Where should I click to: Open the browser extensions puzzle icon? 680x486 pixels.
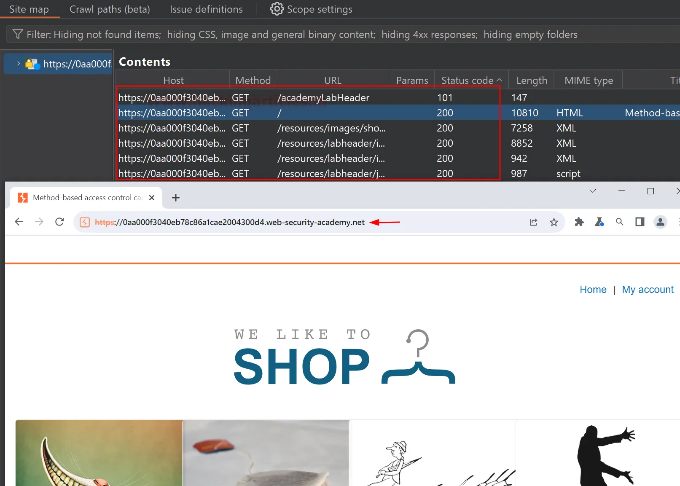tap(579, 222)
